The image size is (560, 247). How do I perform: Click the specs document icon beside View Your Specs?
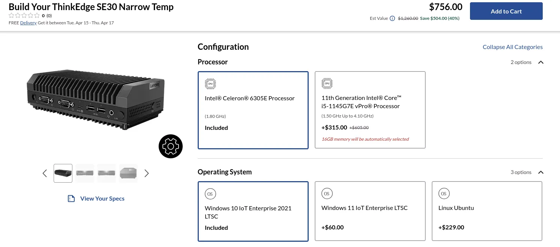tap(71, 198)
